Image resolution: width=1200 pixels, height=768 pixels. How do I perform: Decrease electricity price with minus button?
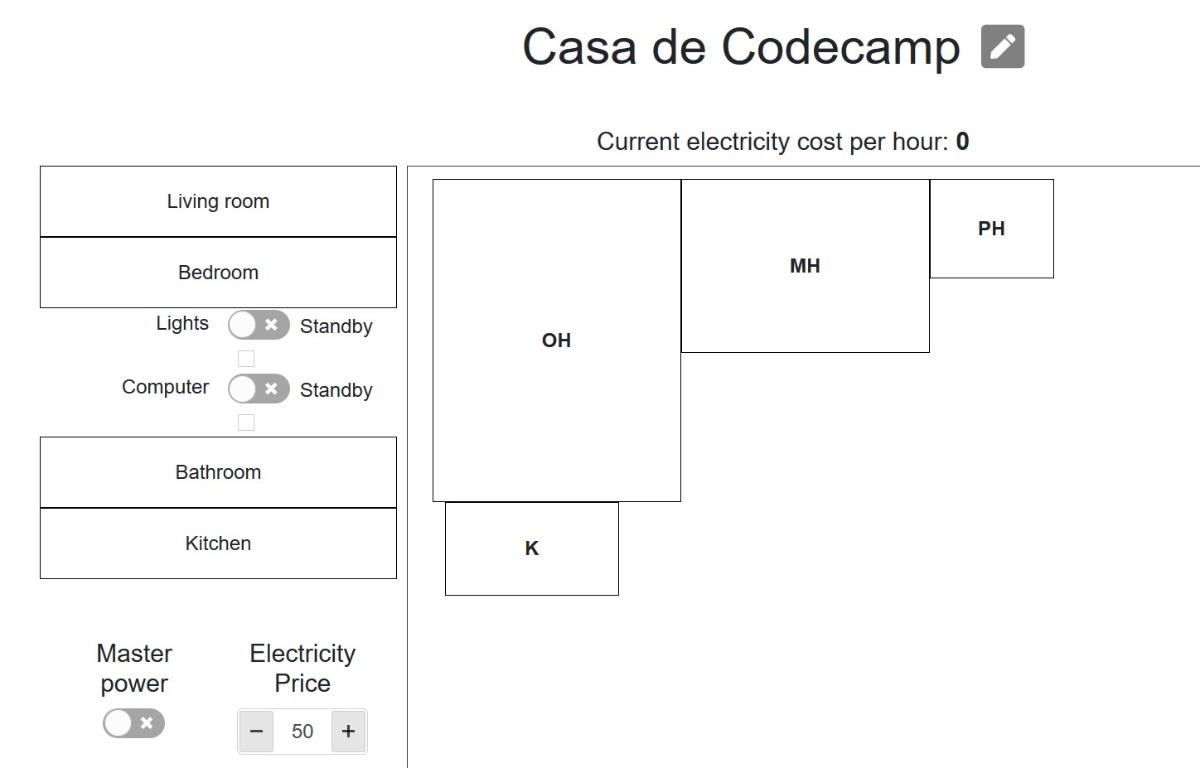click(256, 732)
